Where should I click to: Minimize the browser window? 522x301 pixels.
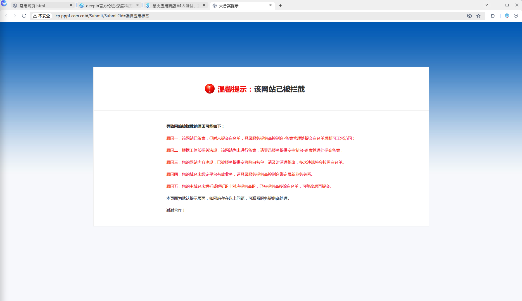point(497,5)
